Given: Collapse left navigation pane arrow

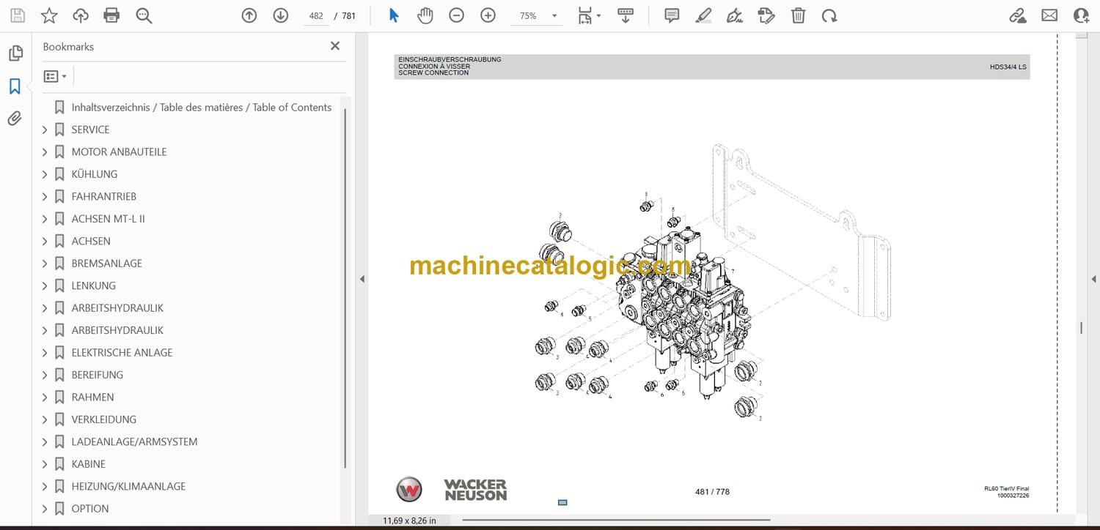Looking at the screenshot, I should [362, 279].
